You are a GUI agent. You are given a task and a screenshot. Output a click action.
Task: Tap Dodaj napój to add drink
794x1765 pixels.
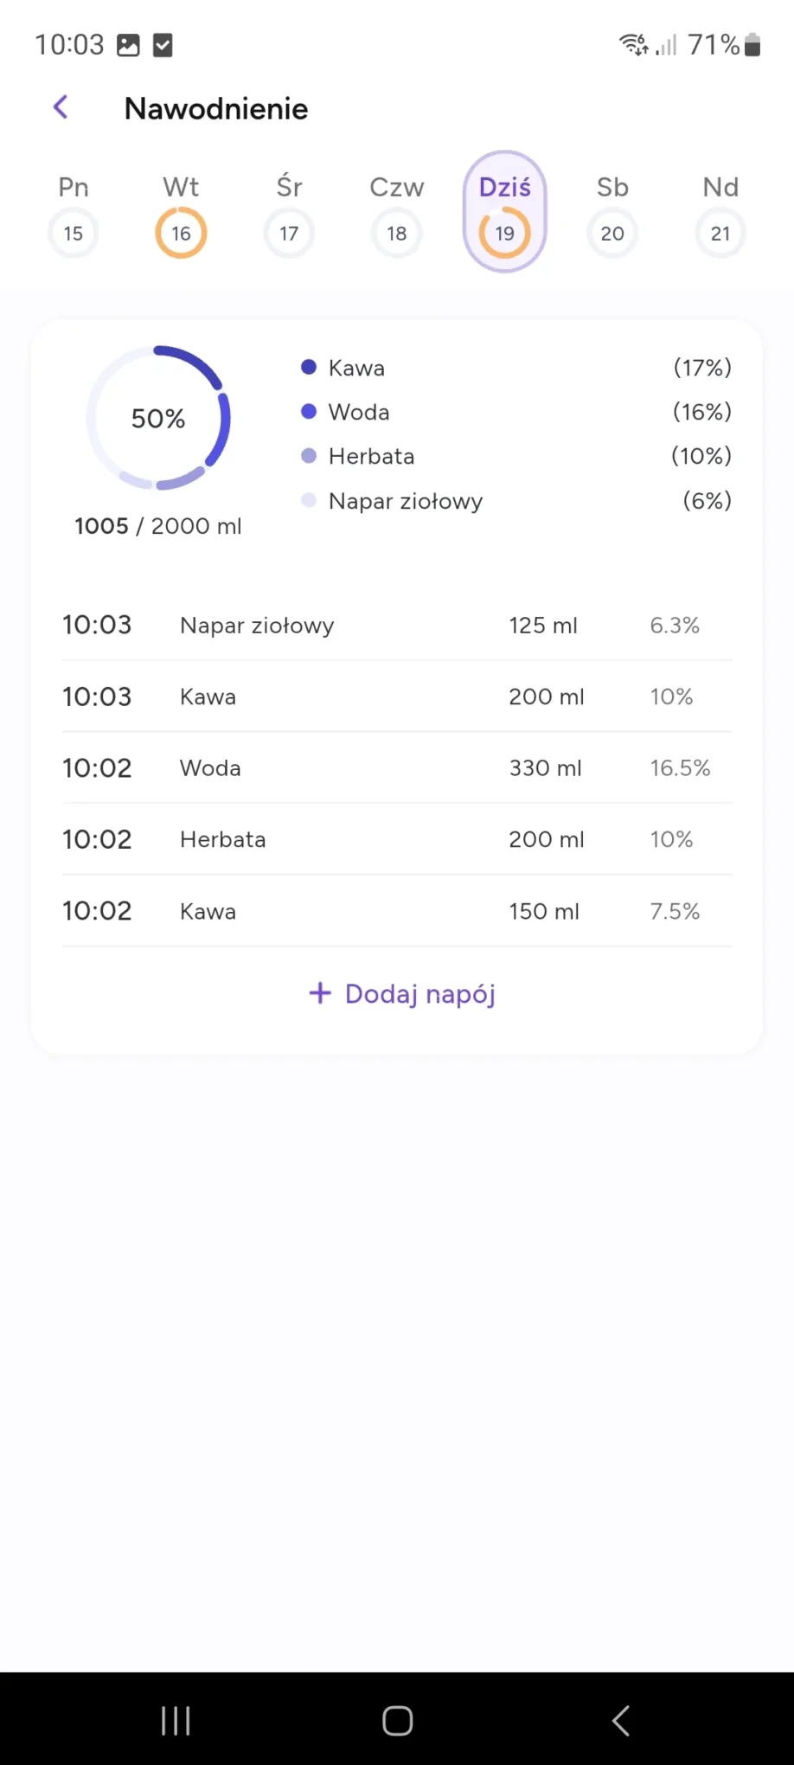(402, 994)
